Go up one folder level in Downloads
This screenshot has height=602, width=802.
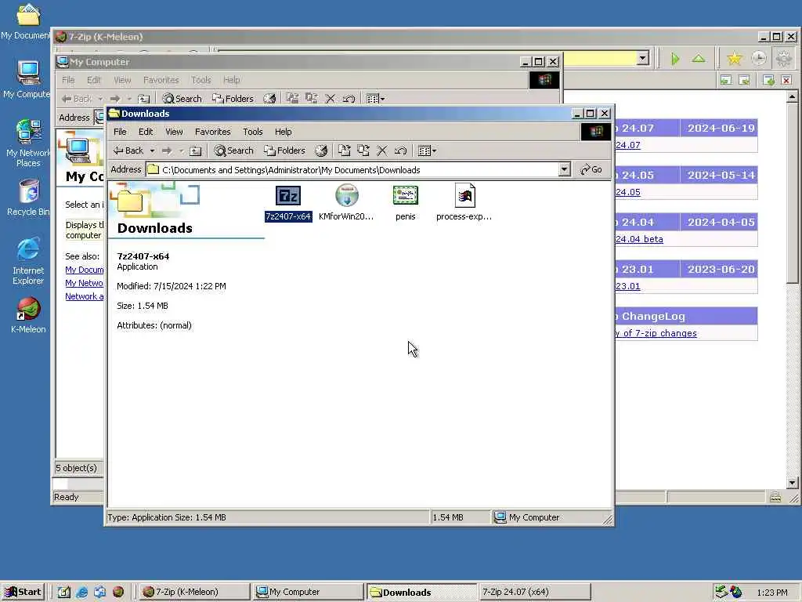(195, 150)
